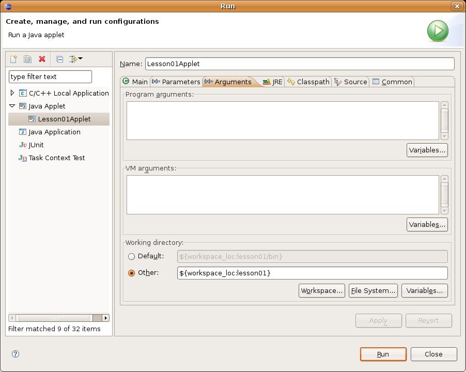Select Task Context Test entry

coord(57,158)
